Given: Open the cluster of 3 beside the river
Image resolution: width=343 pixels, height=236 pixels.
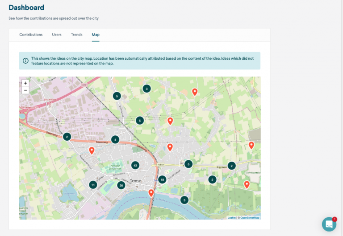Looking at the screenshot, I should coord(184,200).
